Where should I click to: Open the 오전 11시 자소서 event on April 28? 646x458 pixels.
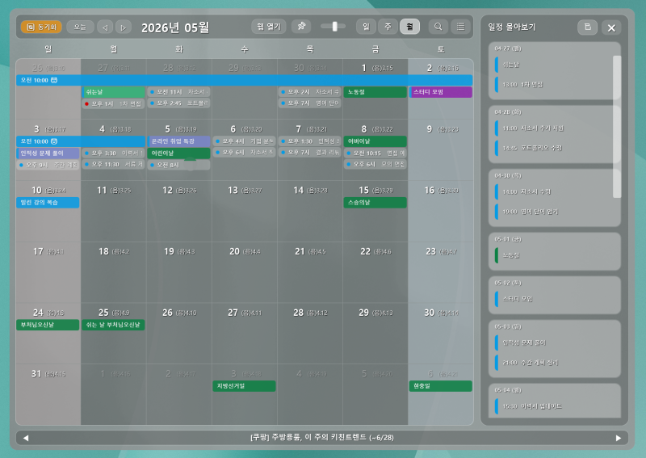178,91
